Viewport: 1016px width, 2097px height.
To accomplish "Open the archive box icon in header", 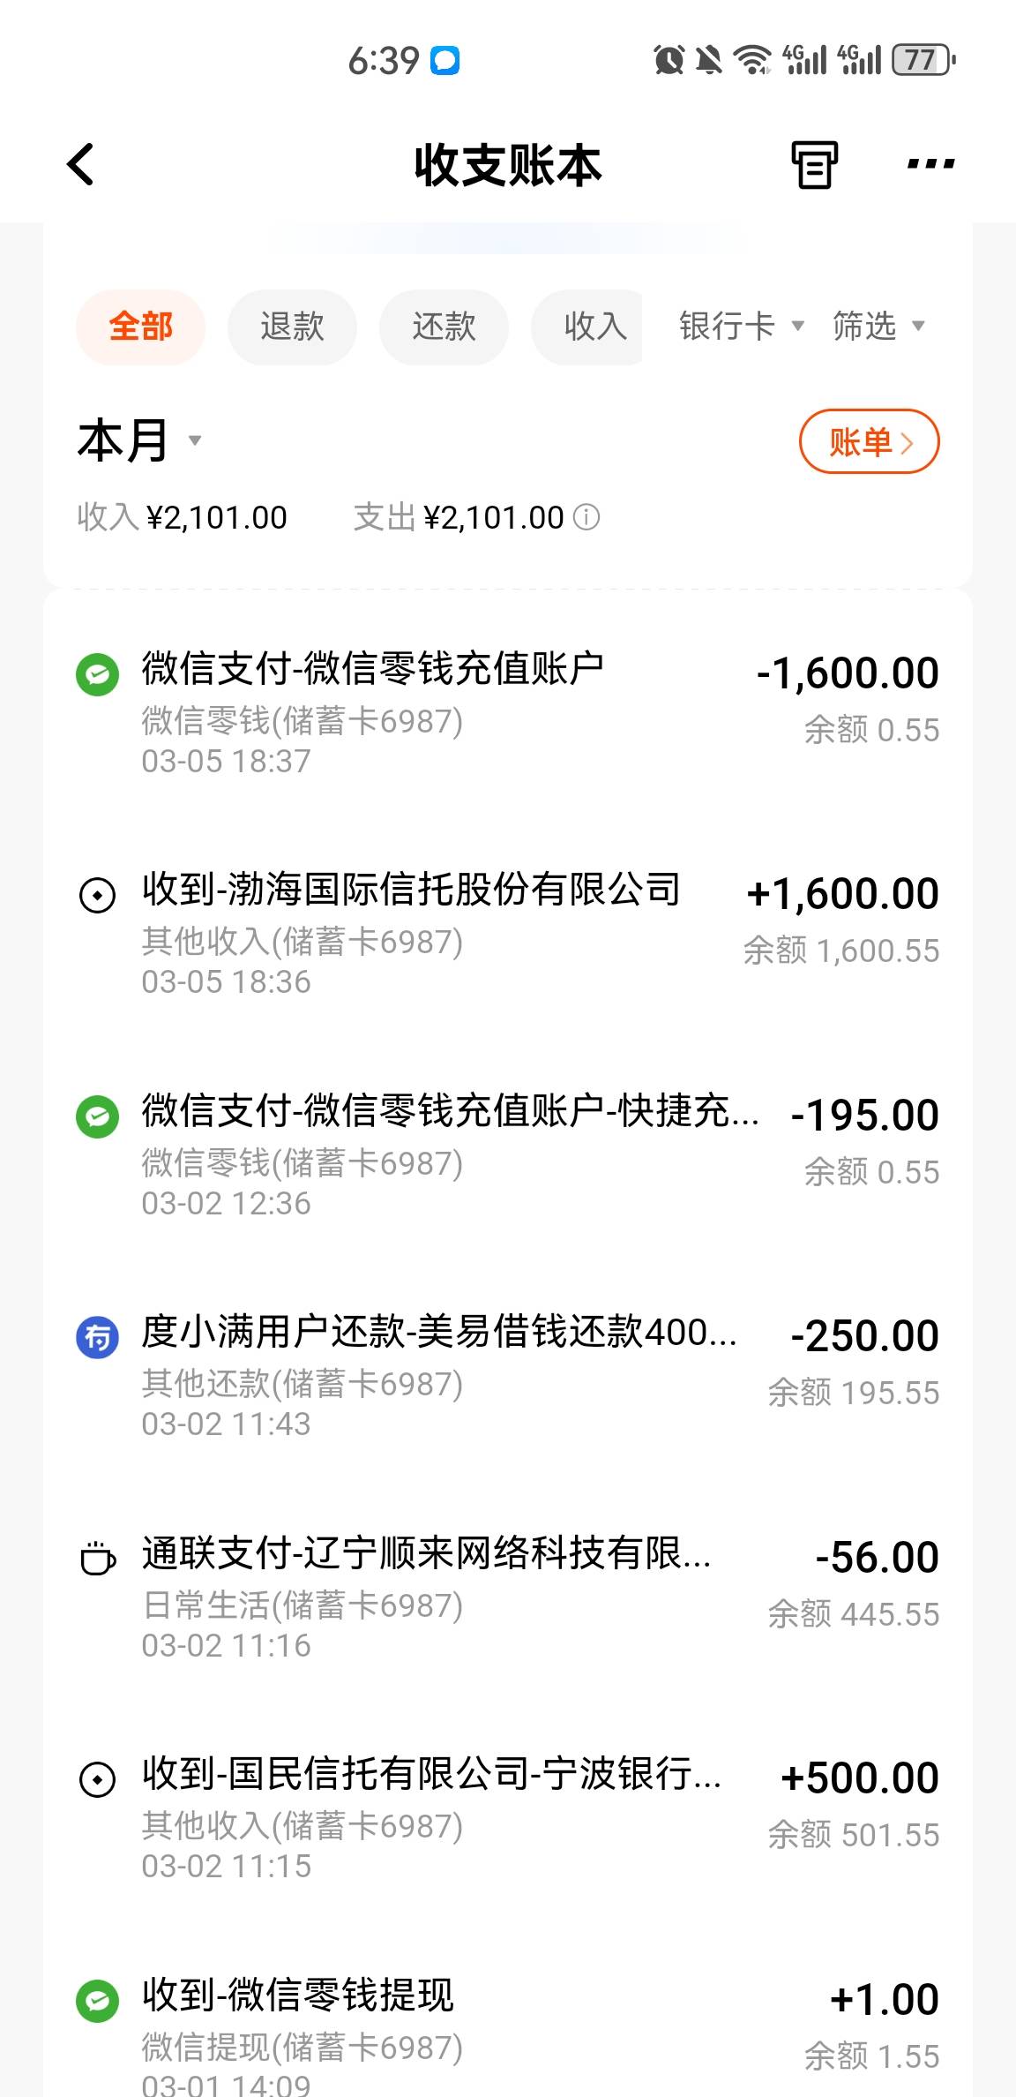I will [x=813, y=164].
